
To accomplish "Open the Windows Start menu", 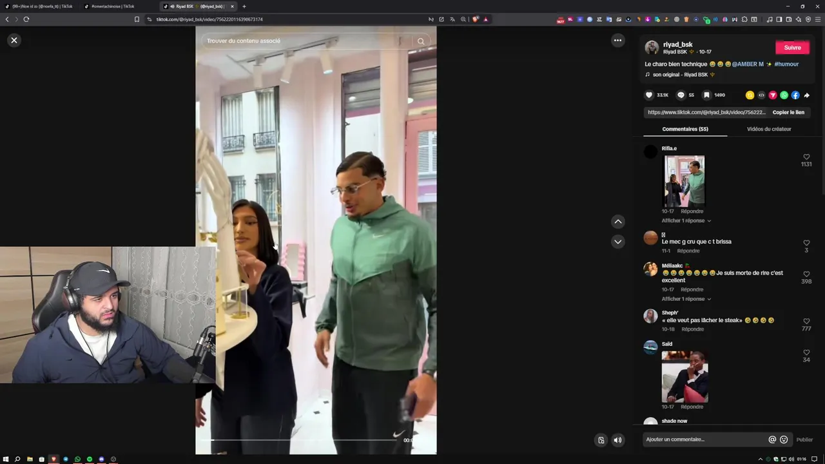I will click(6, 459).
